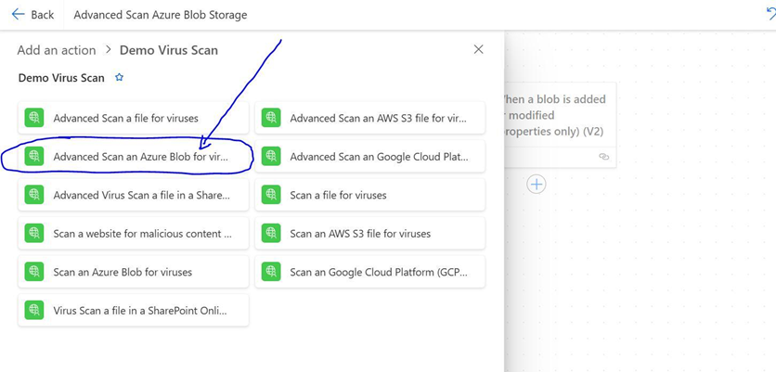776x372 pixels.
Task: Click the green icon for Scan an Google Cloud Platform (GCP)
Action: pos(271,272)
